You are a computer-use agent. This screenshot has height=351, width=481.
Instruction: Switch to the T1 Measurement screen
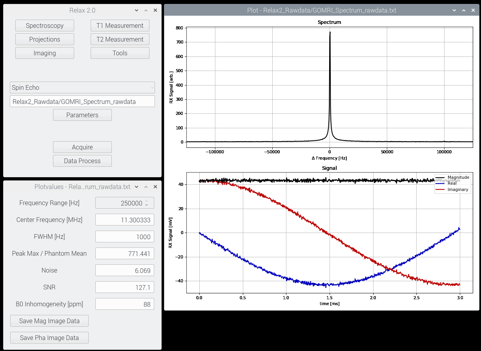pyautogui.click(x=120, y=25)
